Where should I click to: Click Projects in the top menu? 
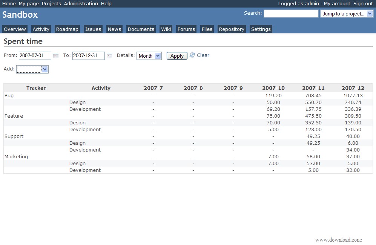coord(51,3)
